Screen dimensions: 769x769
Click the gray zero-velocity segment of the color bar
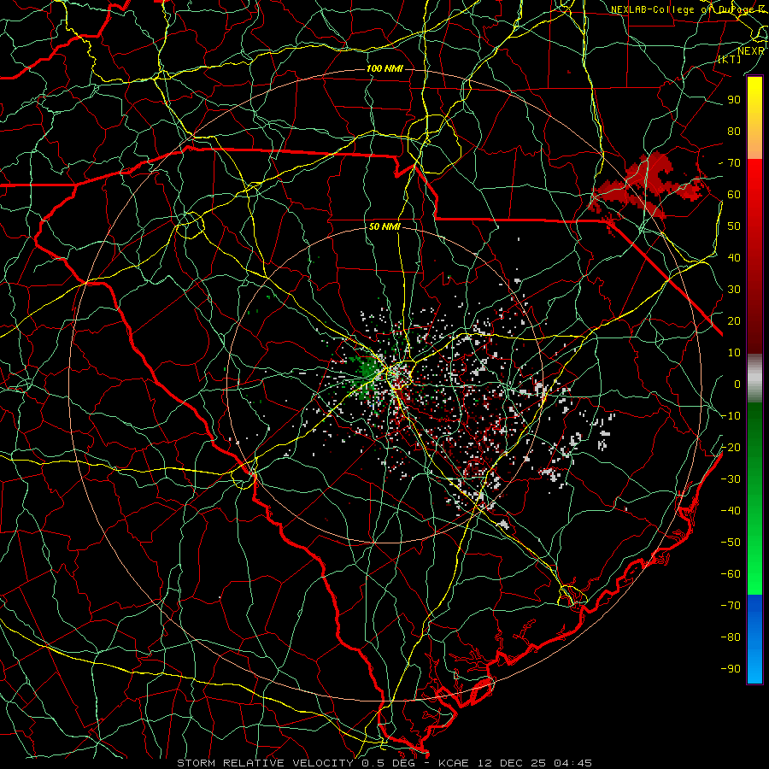(754, 379)
